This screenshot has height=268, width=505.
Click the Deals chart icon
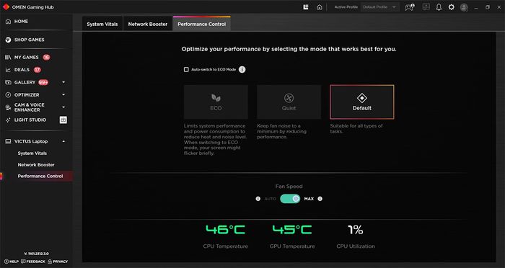pyautogui.click(x=8, y=70)
